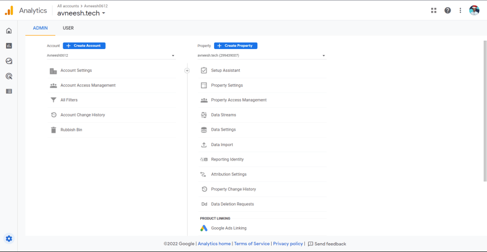Click the Admin gear icon
Image resolution: width=487 pixels, height=252 pixels.
9,239
